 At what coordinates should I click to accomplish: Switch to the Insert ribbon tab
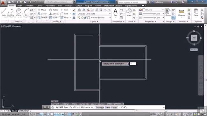pos(20,6)
